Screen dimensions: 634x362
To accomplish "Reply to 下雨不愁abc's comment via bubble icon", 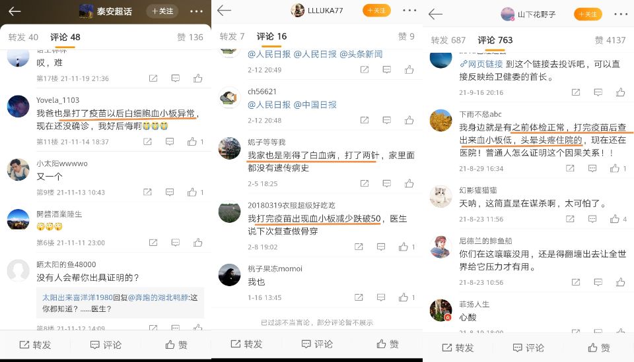I will [x=592, y=168].
